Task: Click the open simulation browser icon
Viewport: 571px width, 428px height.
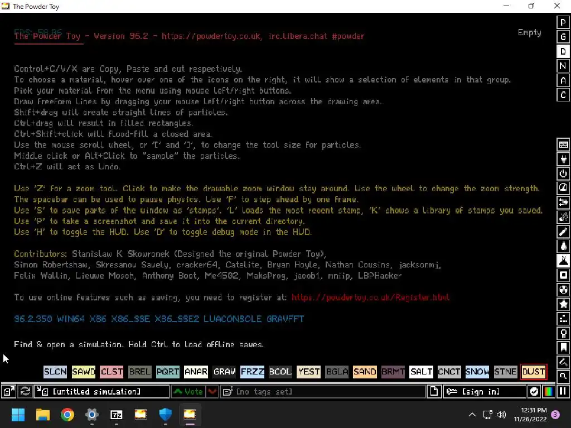Action: tap(9, 392)
